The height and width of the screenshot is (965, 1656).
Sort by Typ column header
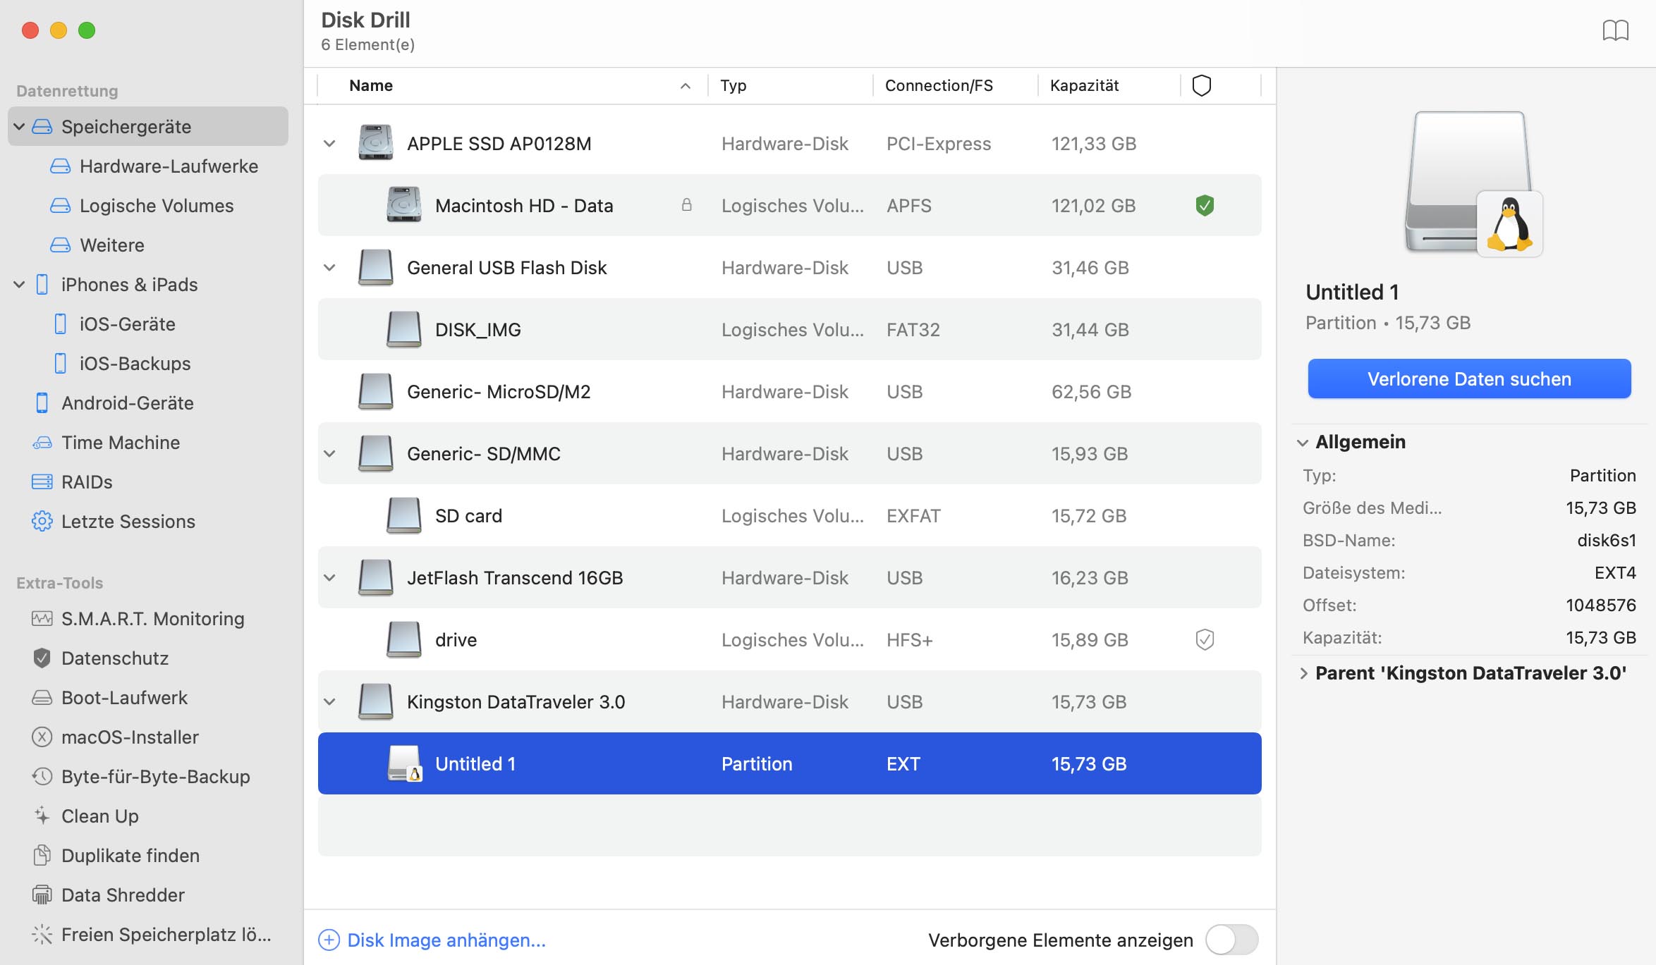(x=791, y=85)
